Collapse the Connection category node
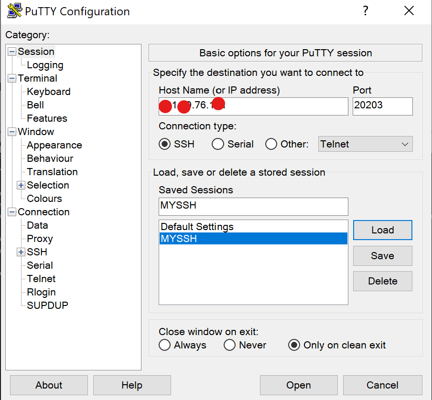This screenshot has height=400, width=432. tap(11, 212)
